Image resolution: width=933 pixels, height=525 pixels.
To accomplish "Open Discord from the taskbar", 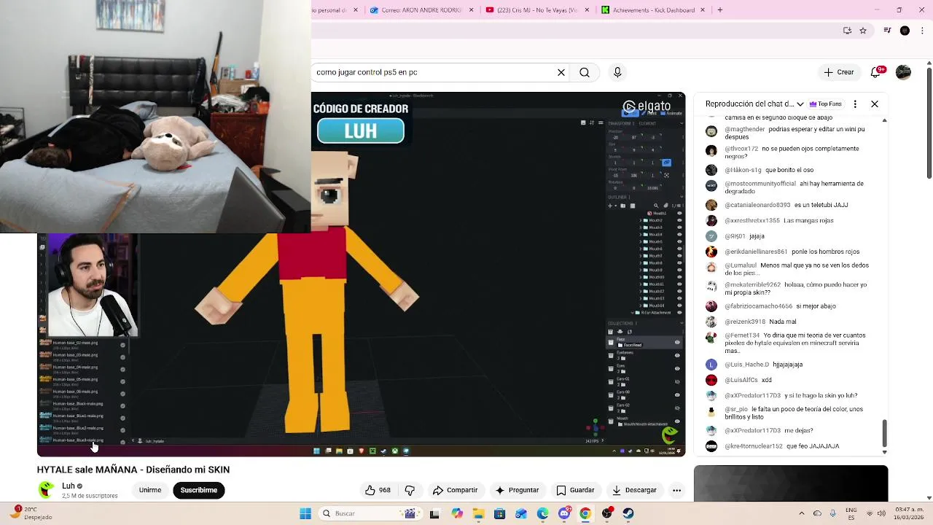I will 564,513.
